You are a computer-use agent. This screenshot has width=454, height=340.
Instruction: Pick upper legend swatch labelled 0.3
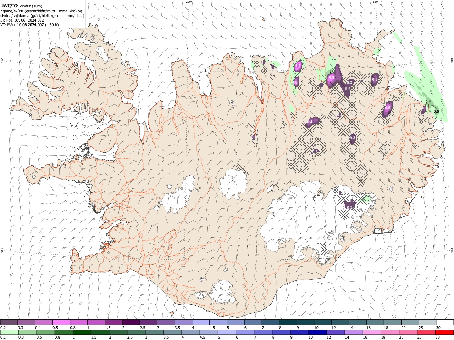coord(26,322)
